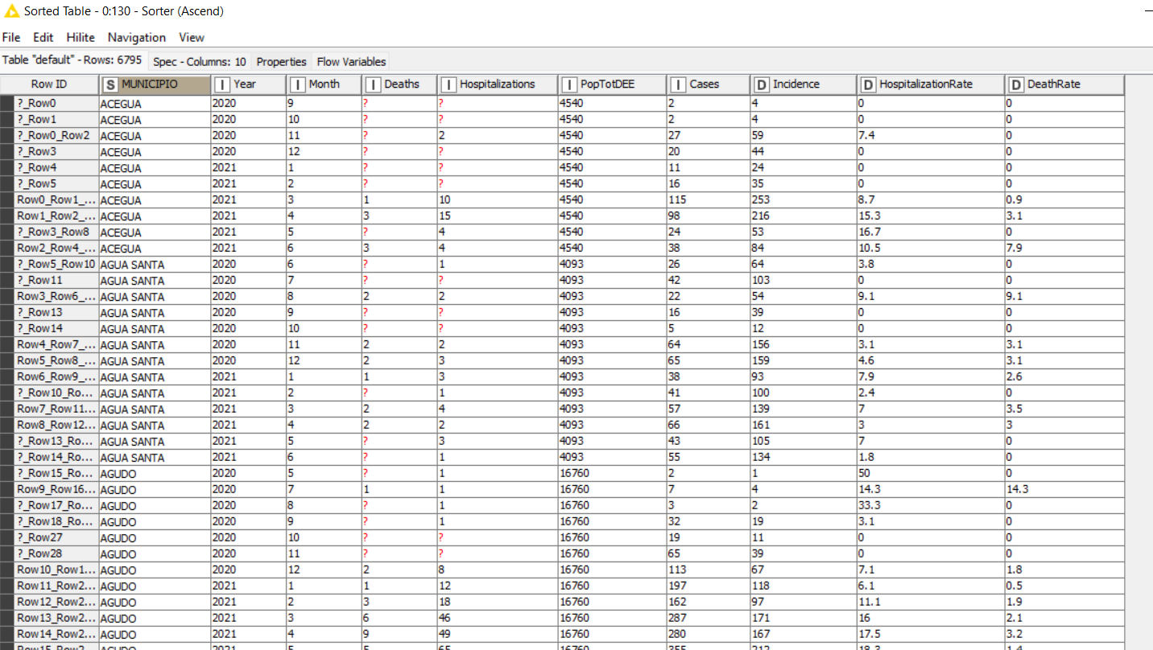Click Cases value 197
The height and width of the screenshot is (650, 1153).
[x=708, y=586]
